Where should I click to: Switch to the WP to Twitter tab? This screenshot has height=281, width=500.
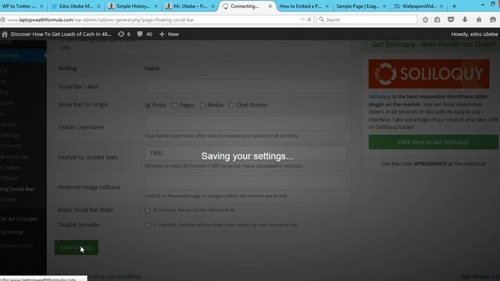(19, 6)
